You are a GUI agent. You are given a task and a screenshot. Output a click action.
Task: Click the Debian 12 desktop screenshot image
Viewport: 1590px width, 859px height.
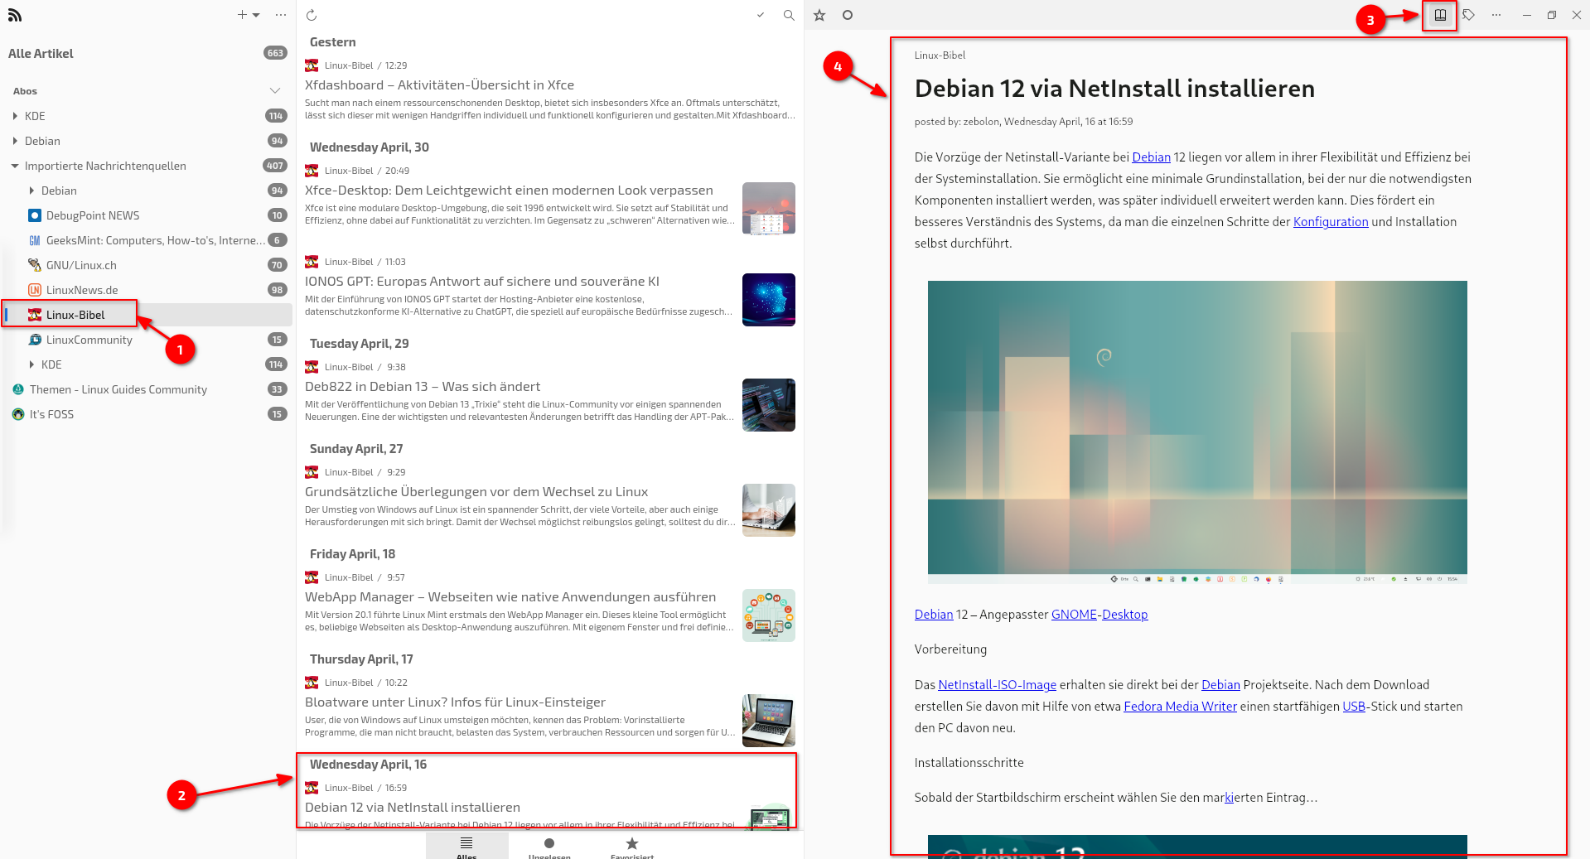coord(1197,432)
